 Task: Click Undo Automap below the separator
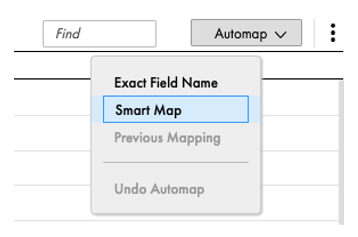159,189
